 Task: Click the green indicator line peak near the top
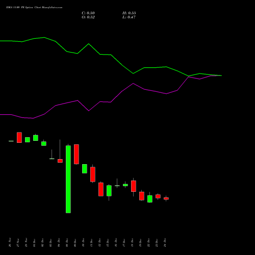[44, 37]
